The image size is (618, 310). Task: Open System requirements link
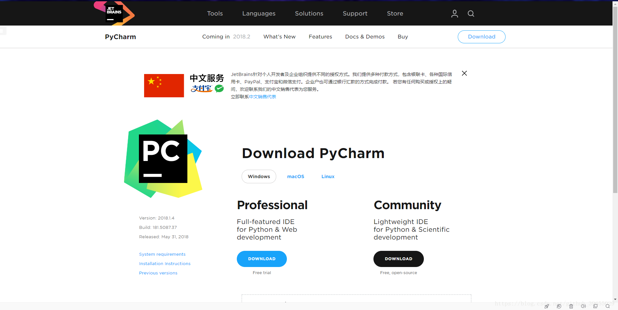[x=162, y=254]
